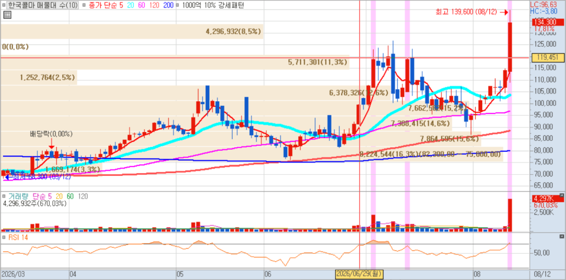Click the square marker before 거래량 label

click(4, 196)
